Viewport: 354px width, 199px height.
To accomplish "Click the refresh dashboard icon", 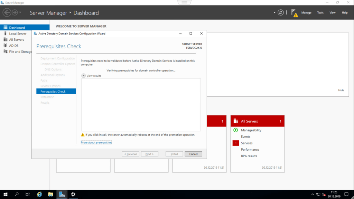I will pyautogui.click(x=281, y=12).
